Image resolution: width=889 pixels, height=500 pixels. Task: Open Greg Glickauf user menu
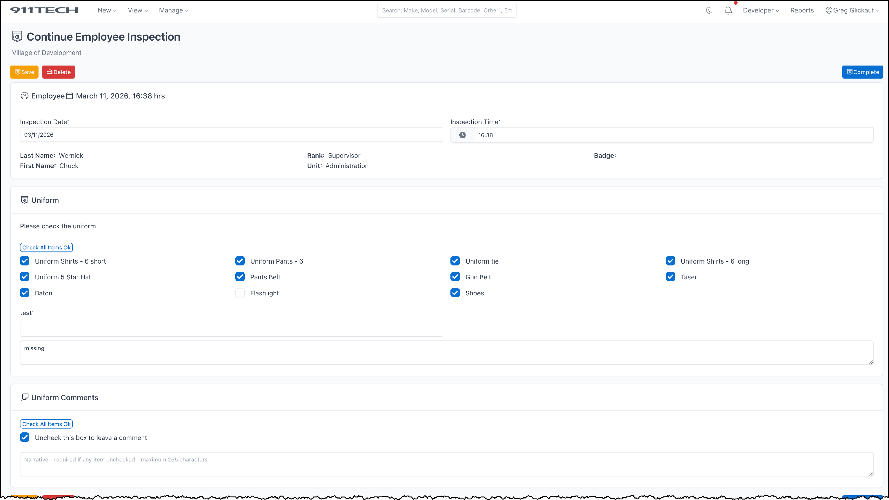pos(853,10)
